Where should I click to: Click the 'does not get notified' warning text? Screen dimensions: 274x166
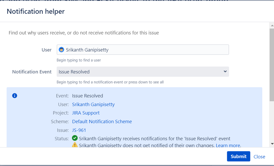pos(147,145)
